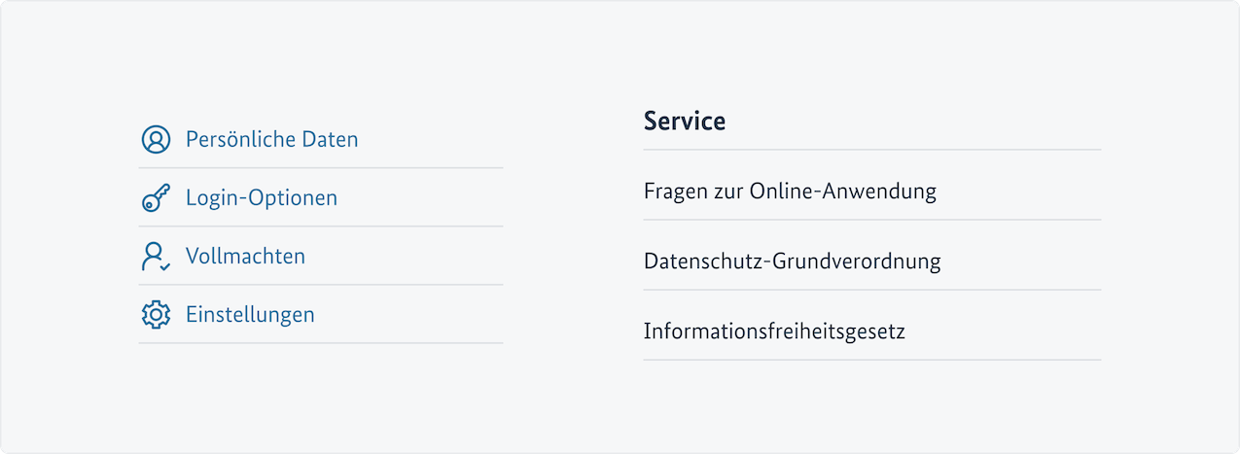Open the Vollmachten page link
Viewport: 1240px width, 454px height.
point(245,257)
